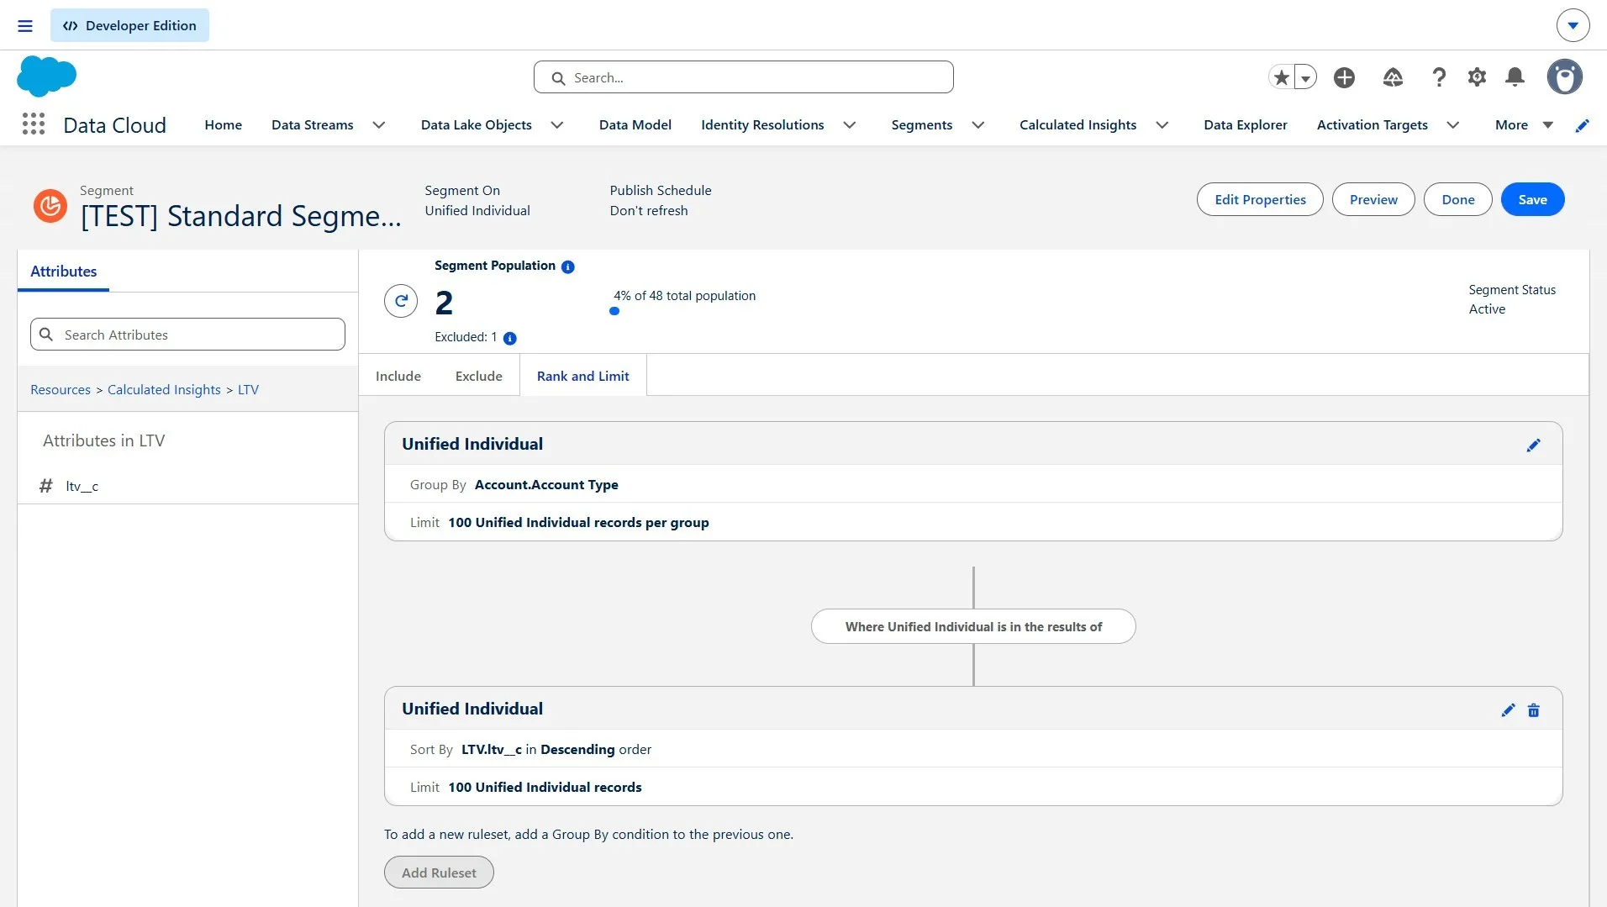The image size is (1607, 907).
Task: Switch to the Exclude tab
Action: pos(479,376)
